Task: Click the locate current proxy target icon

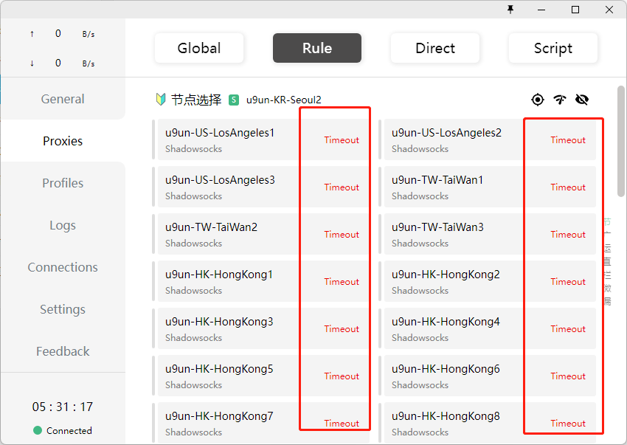Action: click(538, 99)
